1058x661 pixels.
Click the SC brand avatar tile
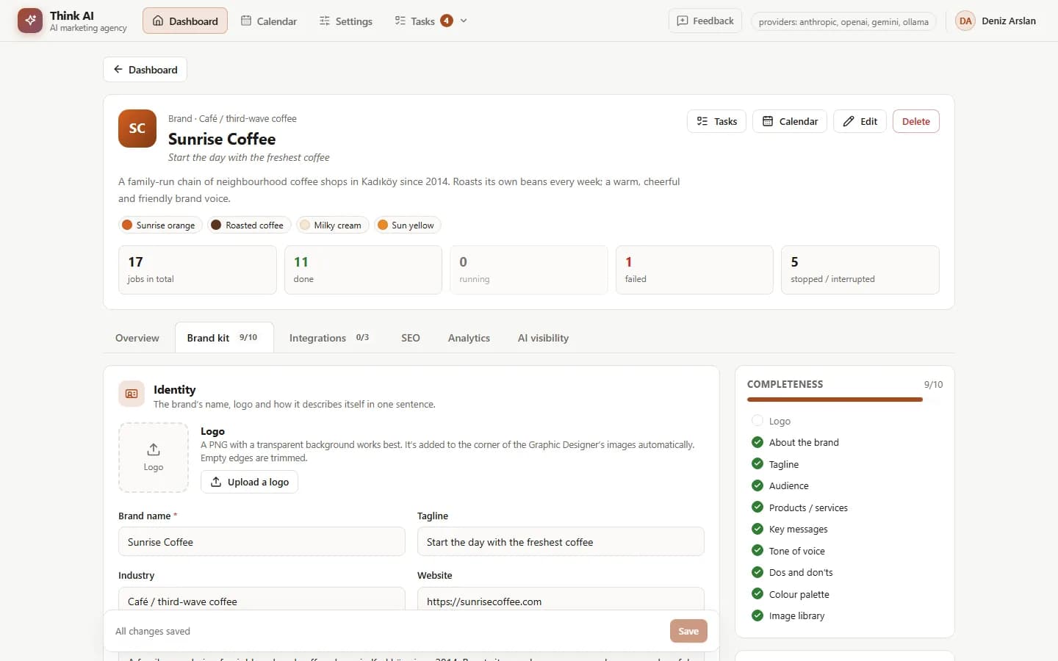click(137, 129)
